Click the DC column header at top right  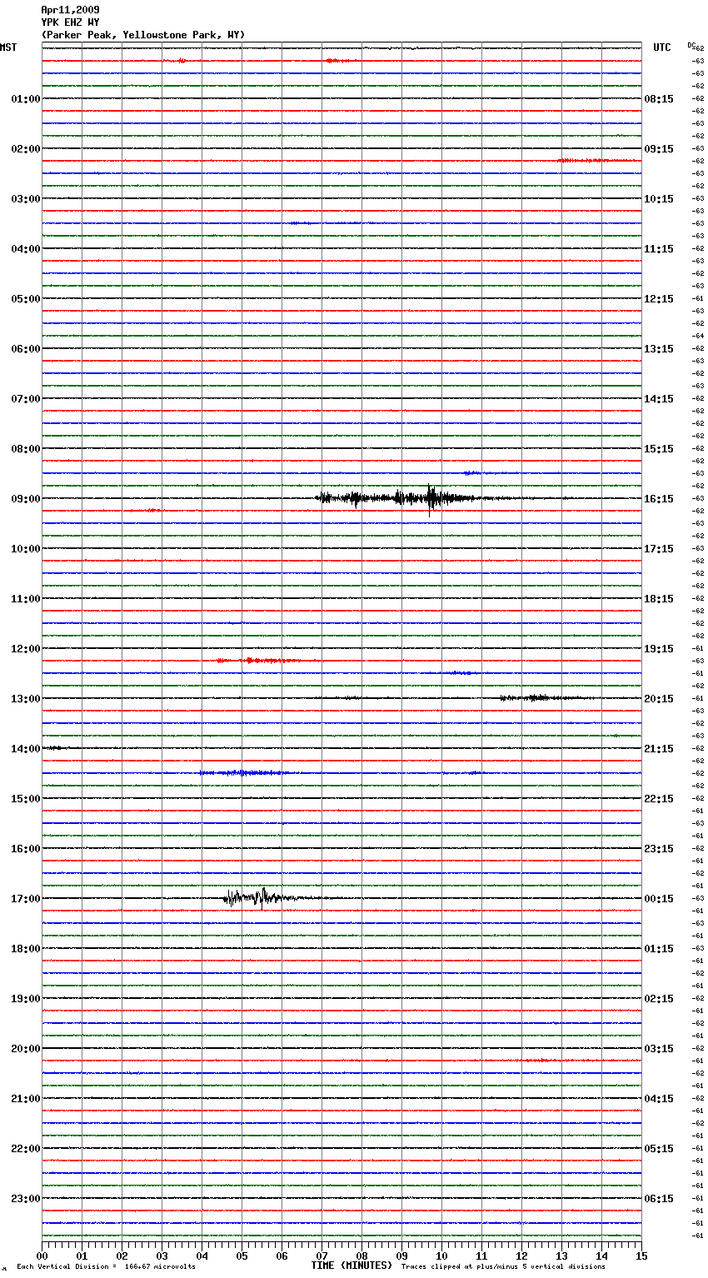tap(691, 45)
